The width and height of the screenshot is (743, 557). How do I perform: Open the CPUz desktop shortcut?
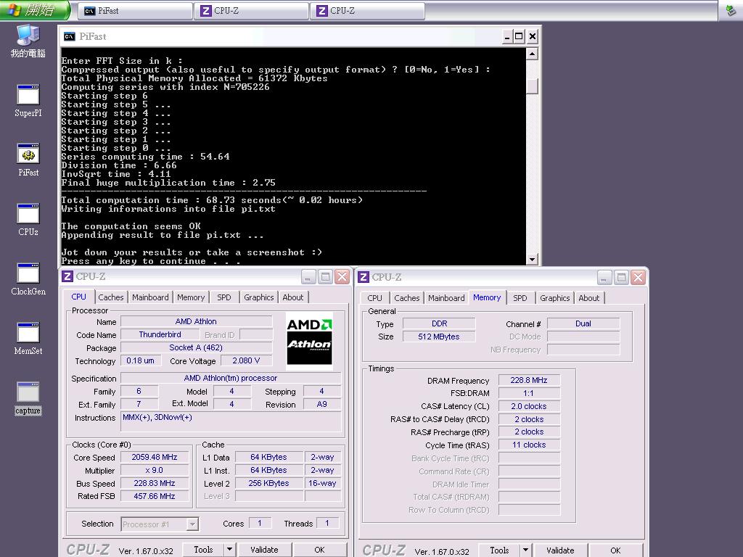point(28,219)
